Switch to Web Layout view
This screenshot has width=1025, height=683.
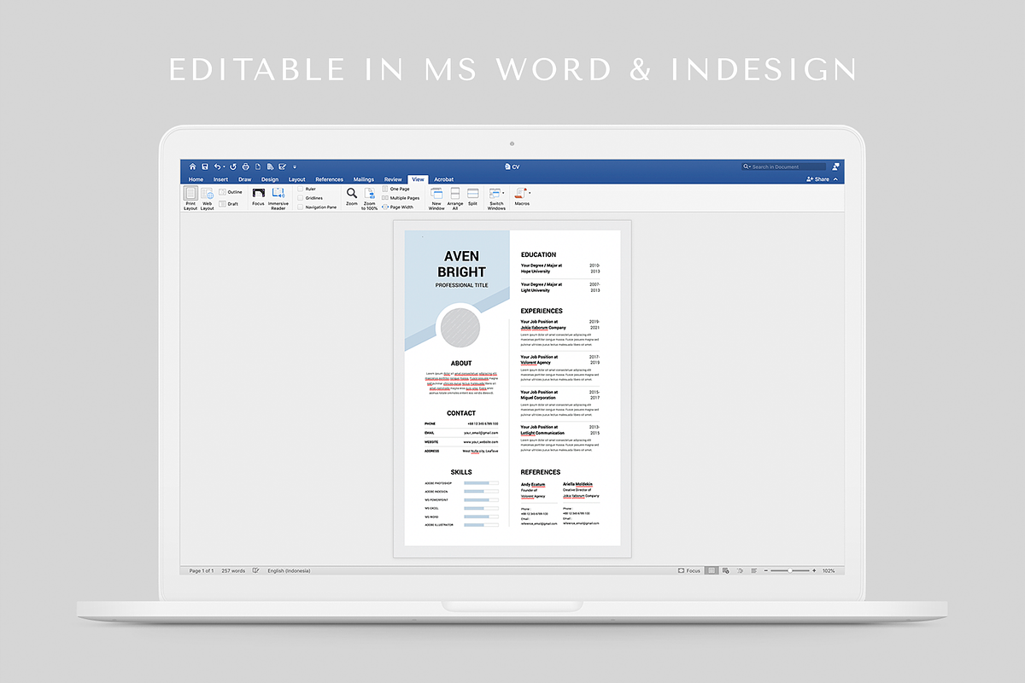[208, 199]
